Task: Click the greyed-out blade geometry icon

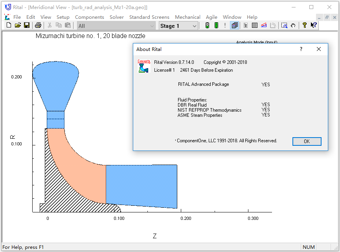Action: point(273,25)
